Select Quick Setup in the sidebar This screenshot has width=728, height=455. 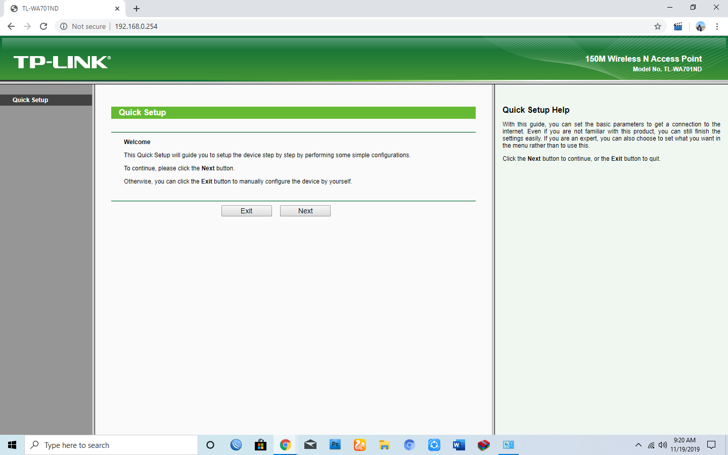point(46,100)
